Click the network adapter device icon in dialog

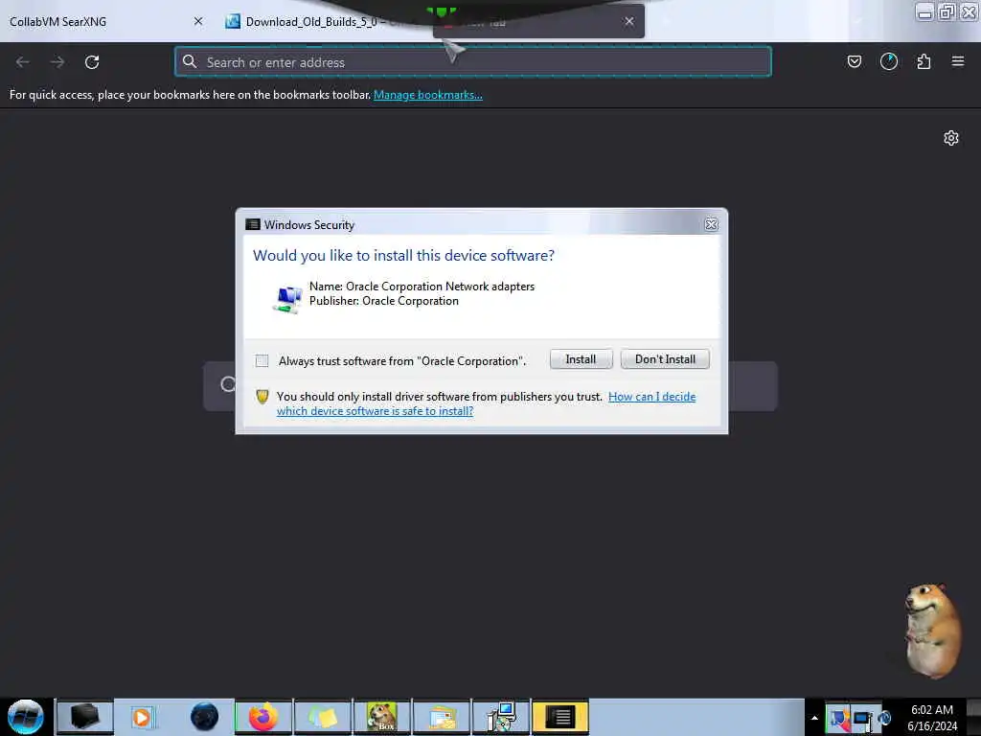(x=287, y=299)
